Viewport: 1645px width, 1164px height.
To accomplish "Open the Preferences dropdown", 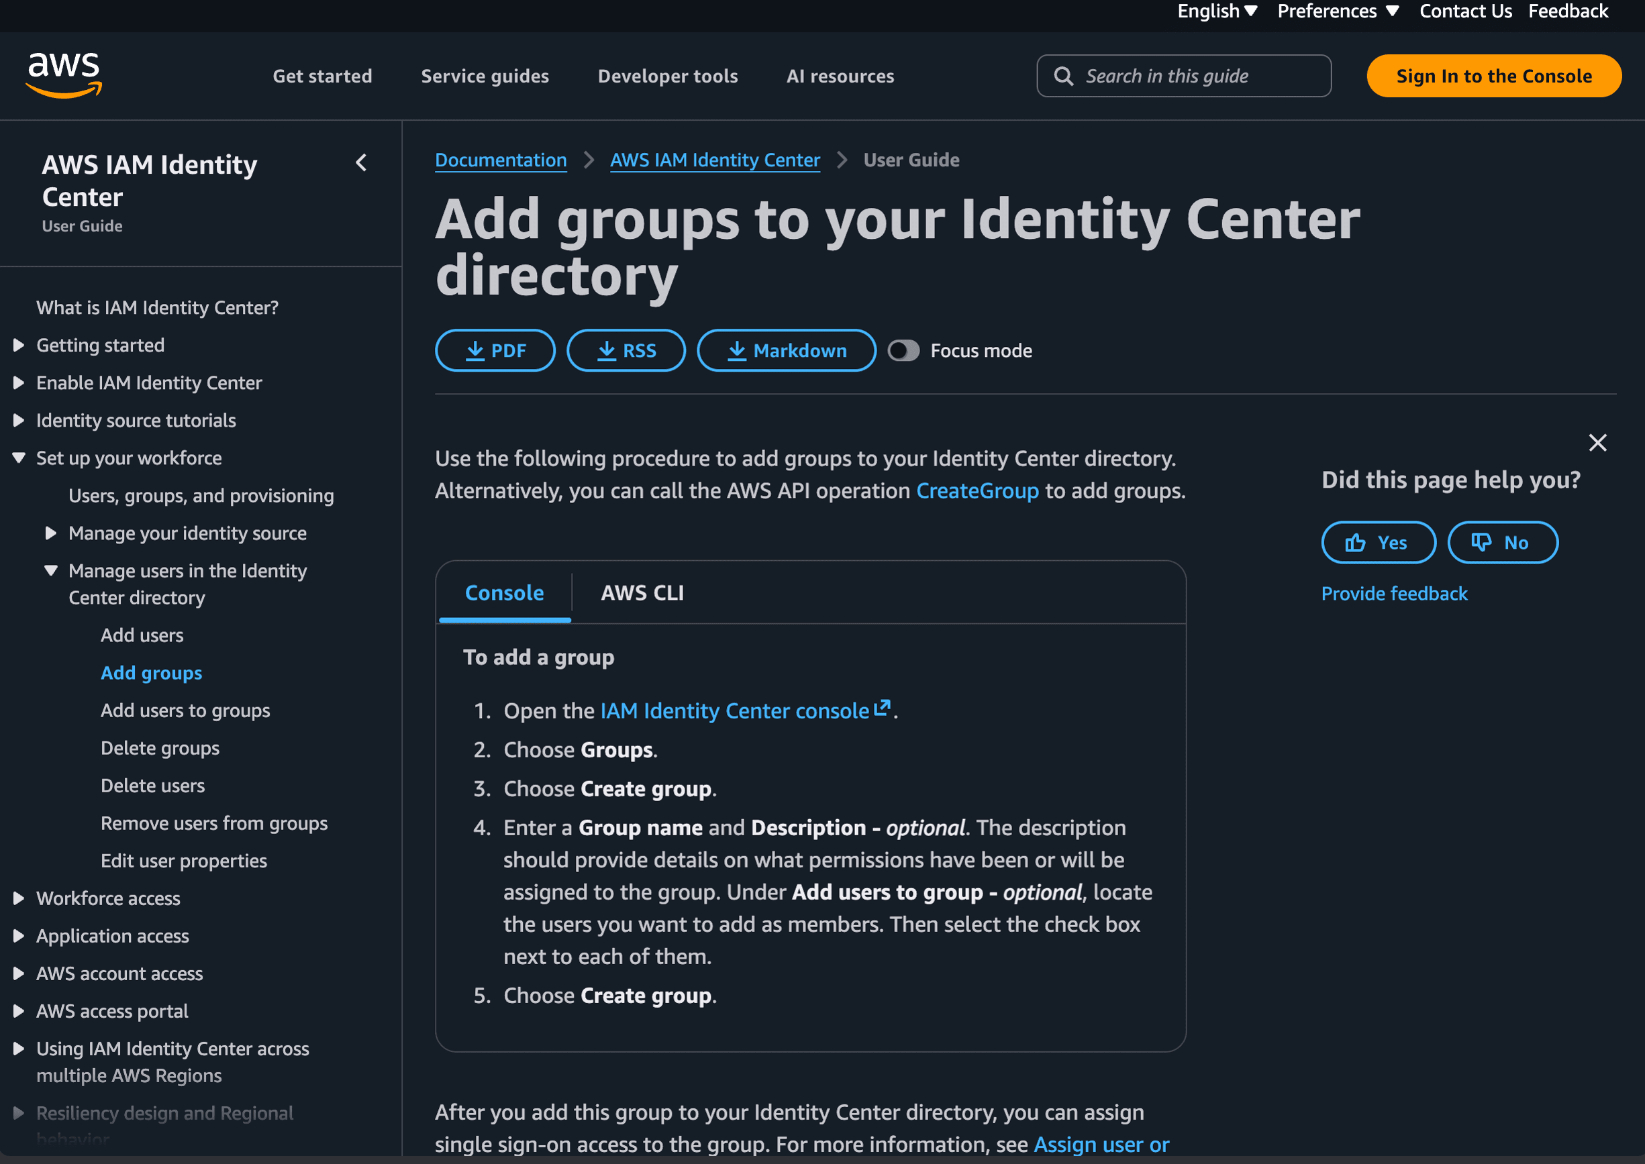I will 1338,11.
